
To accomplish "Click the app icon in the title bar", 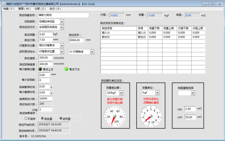I will (4, 4).
